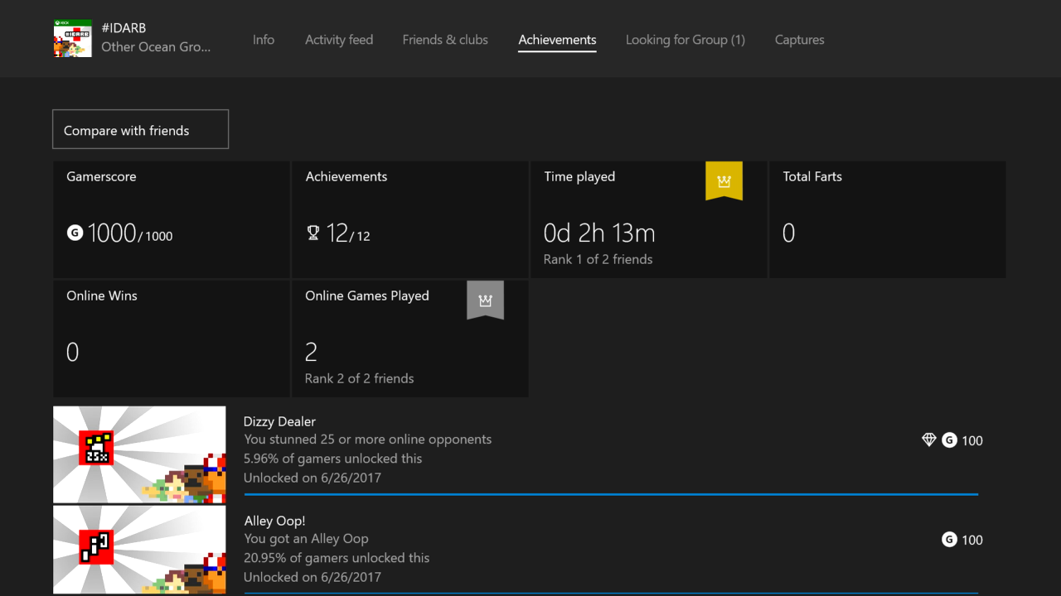The image size is (1061, 596).
Task: Click the 100 score value for Dizzy Dealer
Action: pos(972,440)
